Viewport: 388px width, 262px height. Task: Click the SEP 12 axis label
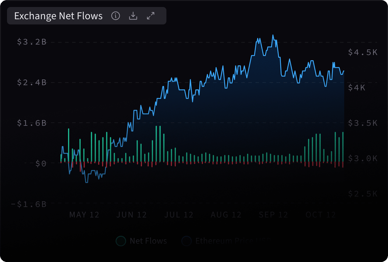click(273, 215)
